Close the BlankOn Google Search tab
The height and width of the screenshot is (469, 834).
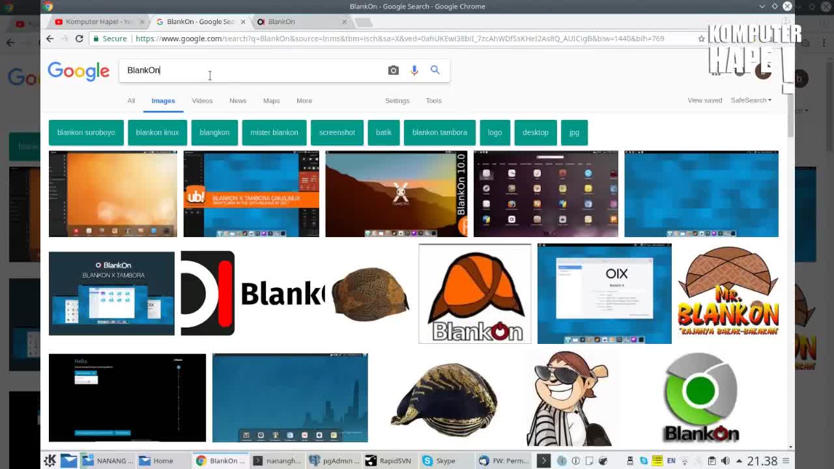243,21
